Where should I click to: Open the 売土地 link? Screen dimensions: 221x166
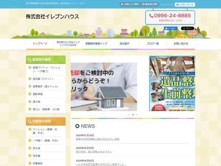coord(36,148)
